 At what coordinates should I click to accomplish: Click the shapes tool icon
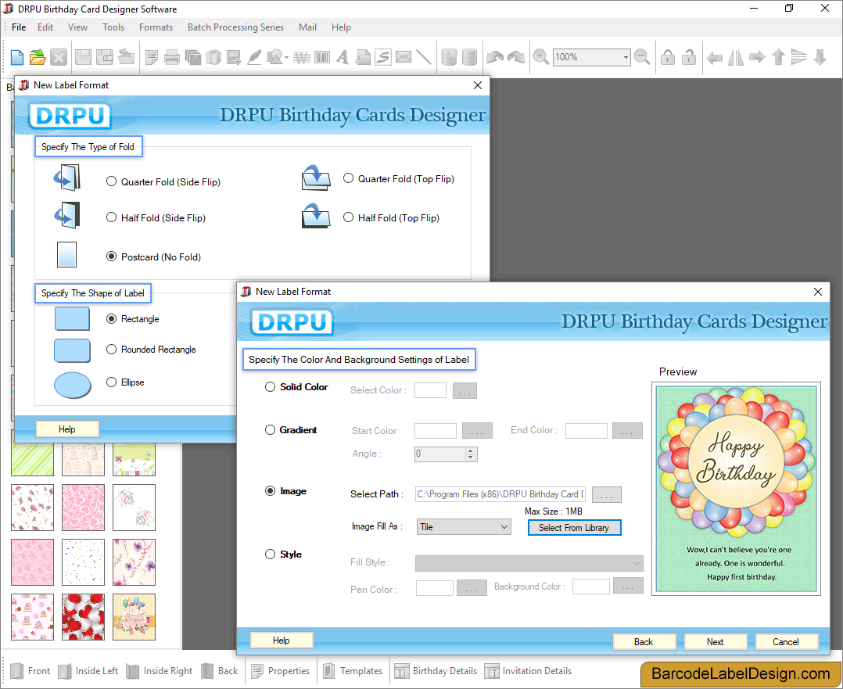274,57
